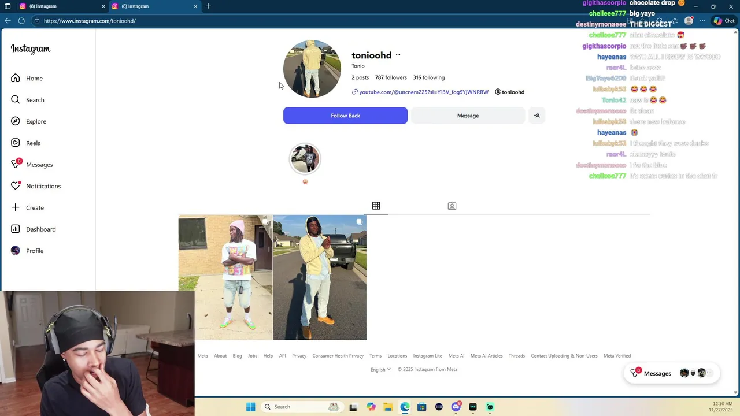This screenshot has width=740, height=416.
Task: Go back with browser back arrow
Action: 8,21
